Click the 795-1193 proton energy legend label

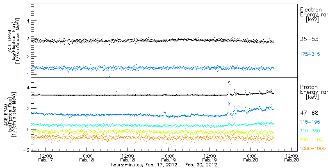point(312,140)
